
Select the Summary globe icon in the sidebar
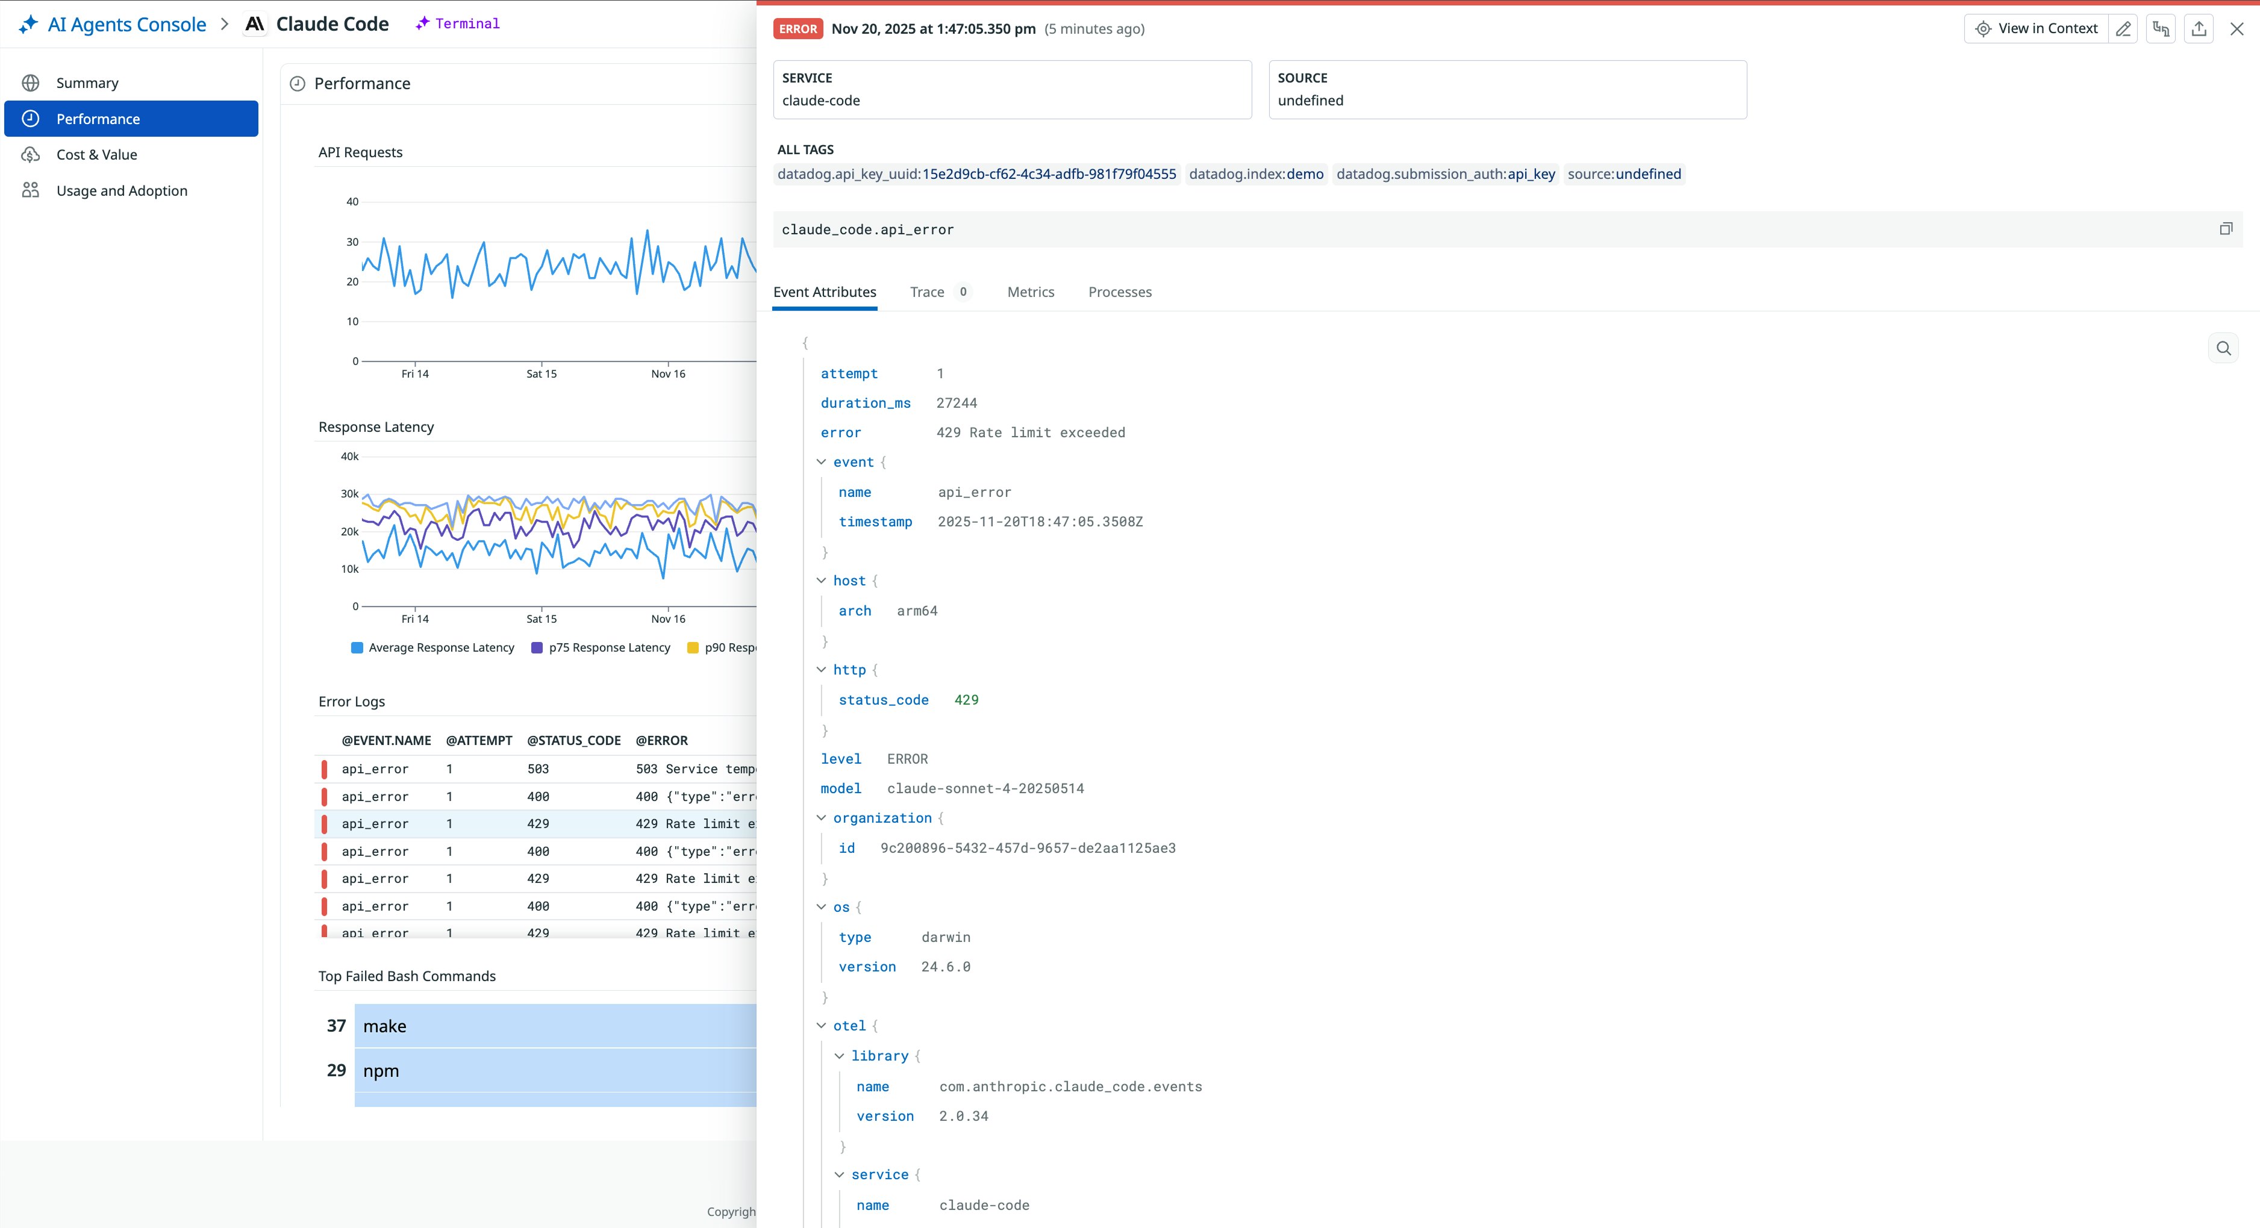31,83
